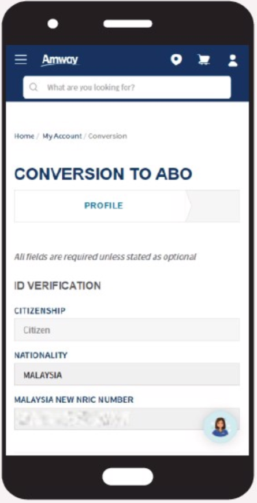Image resolution: width=257 pixels, height=503 pixels.
Task: Focus the 'What are you looking for?' search box
Action: (x=127, y=88)
